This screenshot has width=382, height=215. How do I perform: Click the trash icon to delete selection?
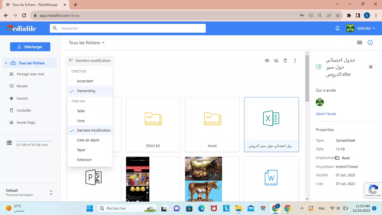(x=285, y=60)
